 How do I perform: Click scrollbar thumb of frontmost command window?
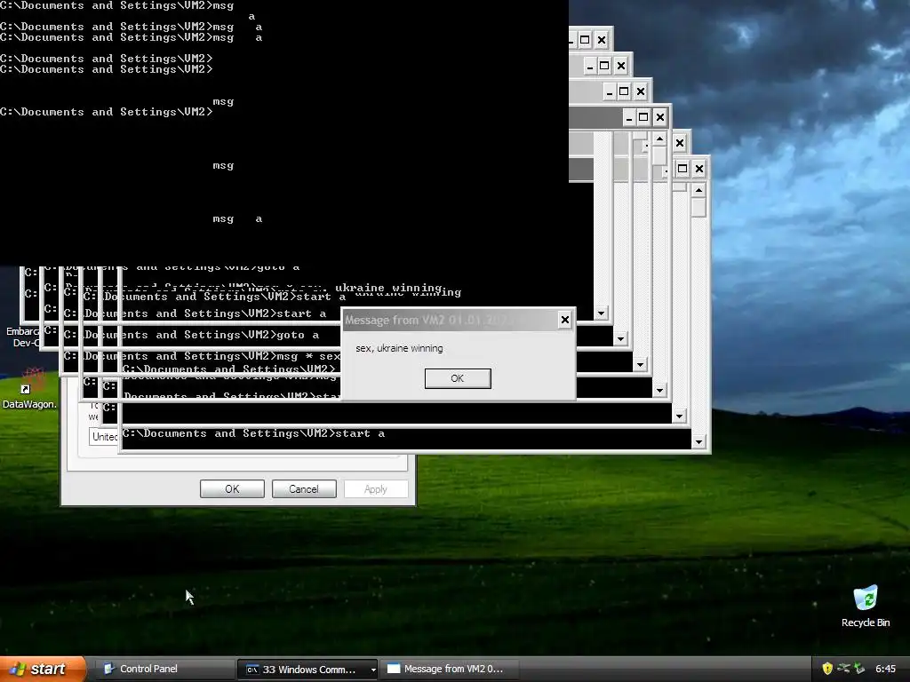pyautogui.click(x=698, y=207)
